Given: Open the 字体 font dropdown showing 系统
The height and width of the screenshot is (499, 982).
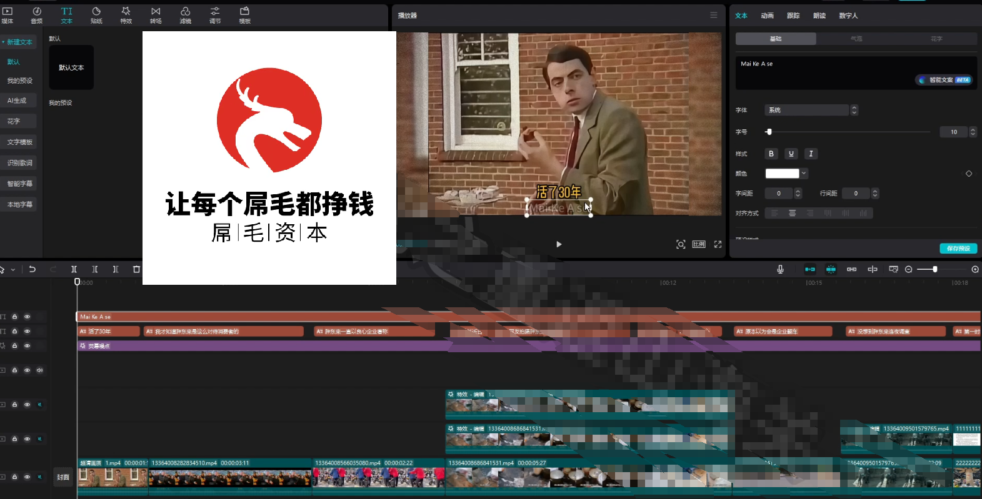Looking at the screenshot, I should [811, 110].
